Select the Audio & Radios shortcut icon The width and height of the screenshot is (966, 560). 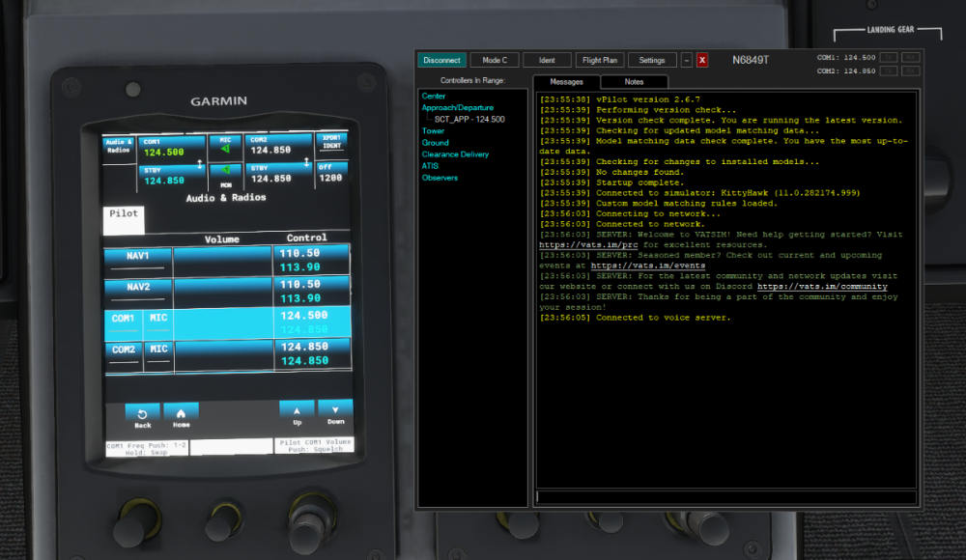pyautogui.click(x=118, y=147)
